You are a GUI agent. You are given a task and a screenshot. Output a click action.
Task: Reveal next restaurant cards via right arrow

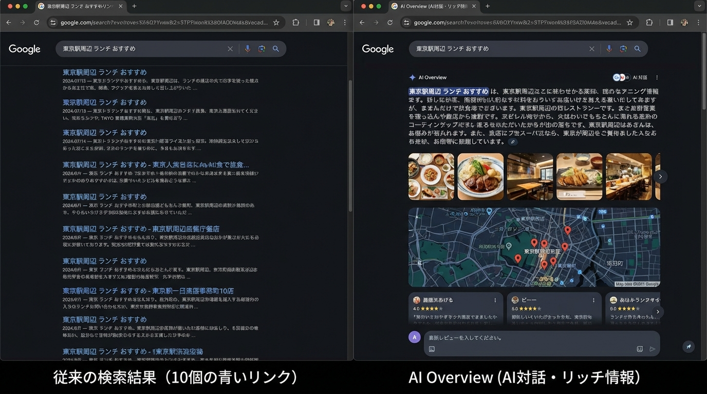click(x=658, y=311)
